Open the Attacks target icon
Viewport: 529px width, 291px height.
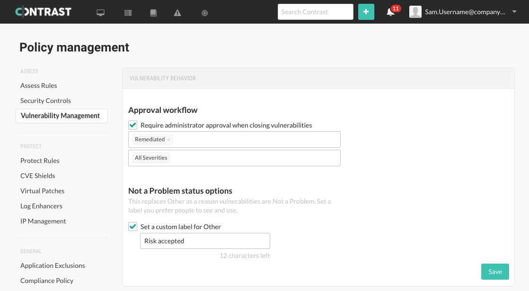point(204,13)
